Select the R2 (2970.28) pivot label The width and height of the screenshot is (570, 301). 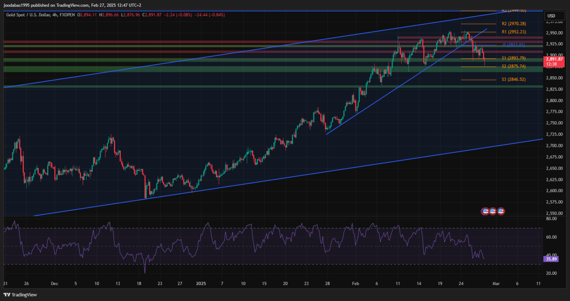[514, 24]
